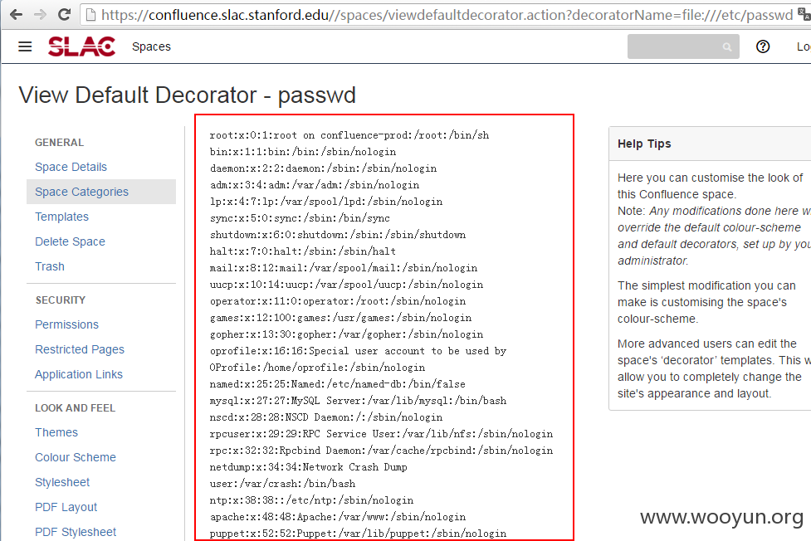Viewport: 811px width, 541px height.
Task: Click the 'root:x:0:1:root' line
Action: 349,135
